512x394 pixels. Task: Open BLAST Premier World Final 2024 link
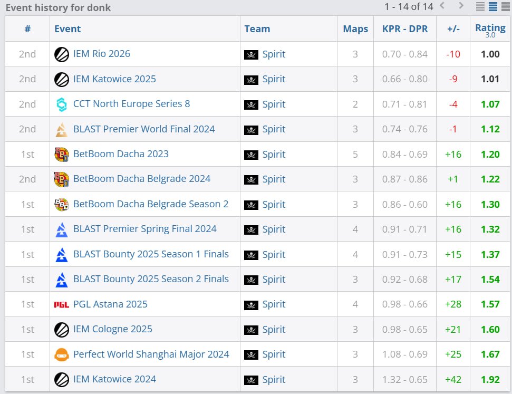(144, 129)
